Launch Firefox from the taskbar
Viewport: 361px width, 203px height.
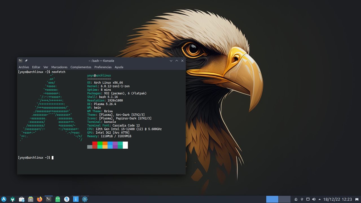(40, 199)
